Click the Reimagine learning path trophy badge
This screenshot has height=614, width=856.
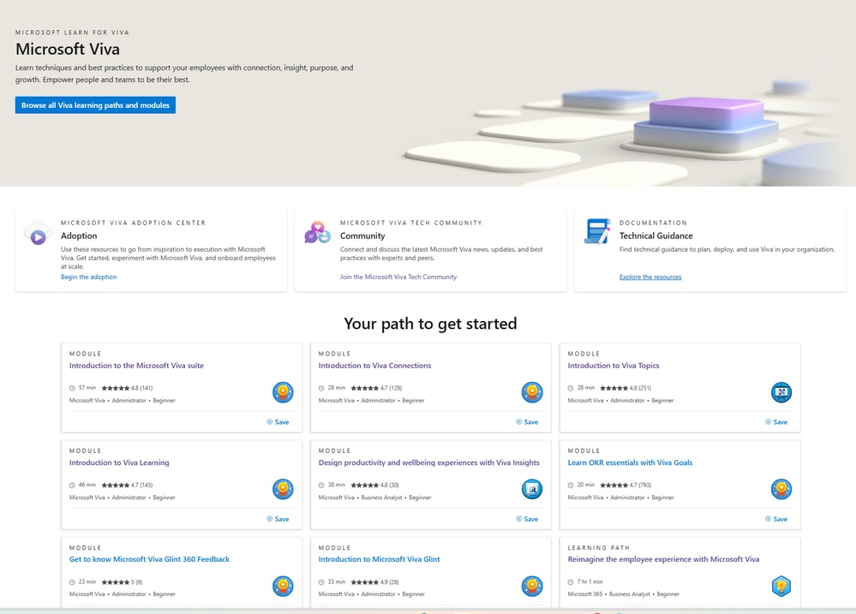(781, 586)
